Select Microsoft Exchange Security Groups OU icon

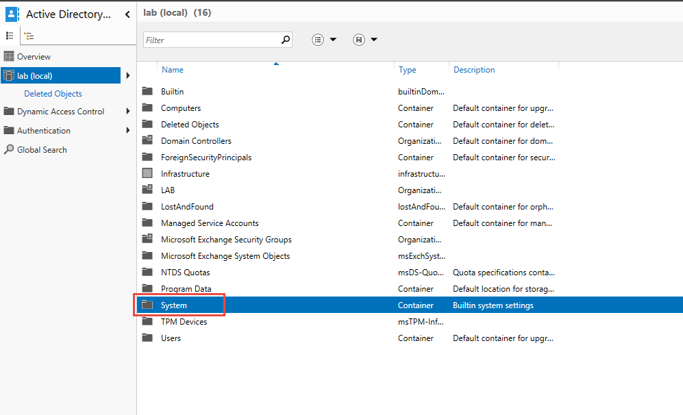point(147,238)
